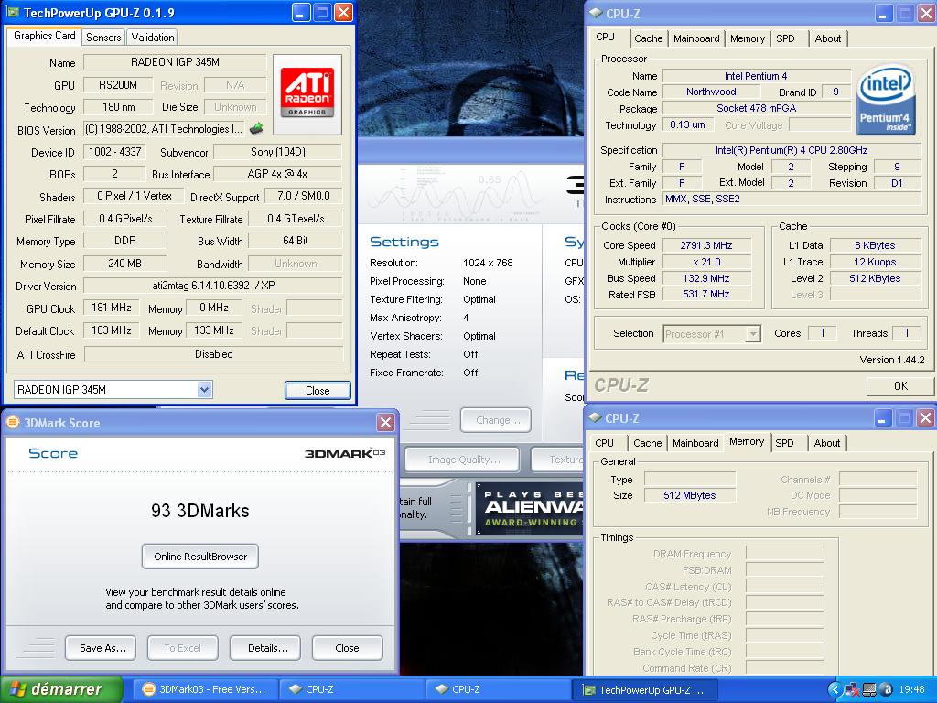
Task: Click the ATI Radeon logo in GPU-Z
Action: [307, 94]
